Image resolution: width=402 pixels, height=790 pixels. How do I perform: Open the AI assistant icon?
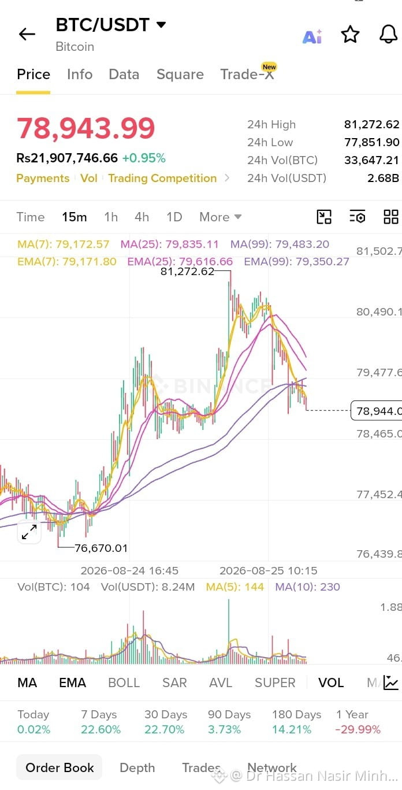[312, 36]
